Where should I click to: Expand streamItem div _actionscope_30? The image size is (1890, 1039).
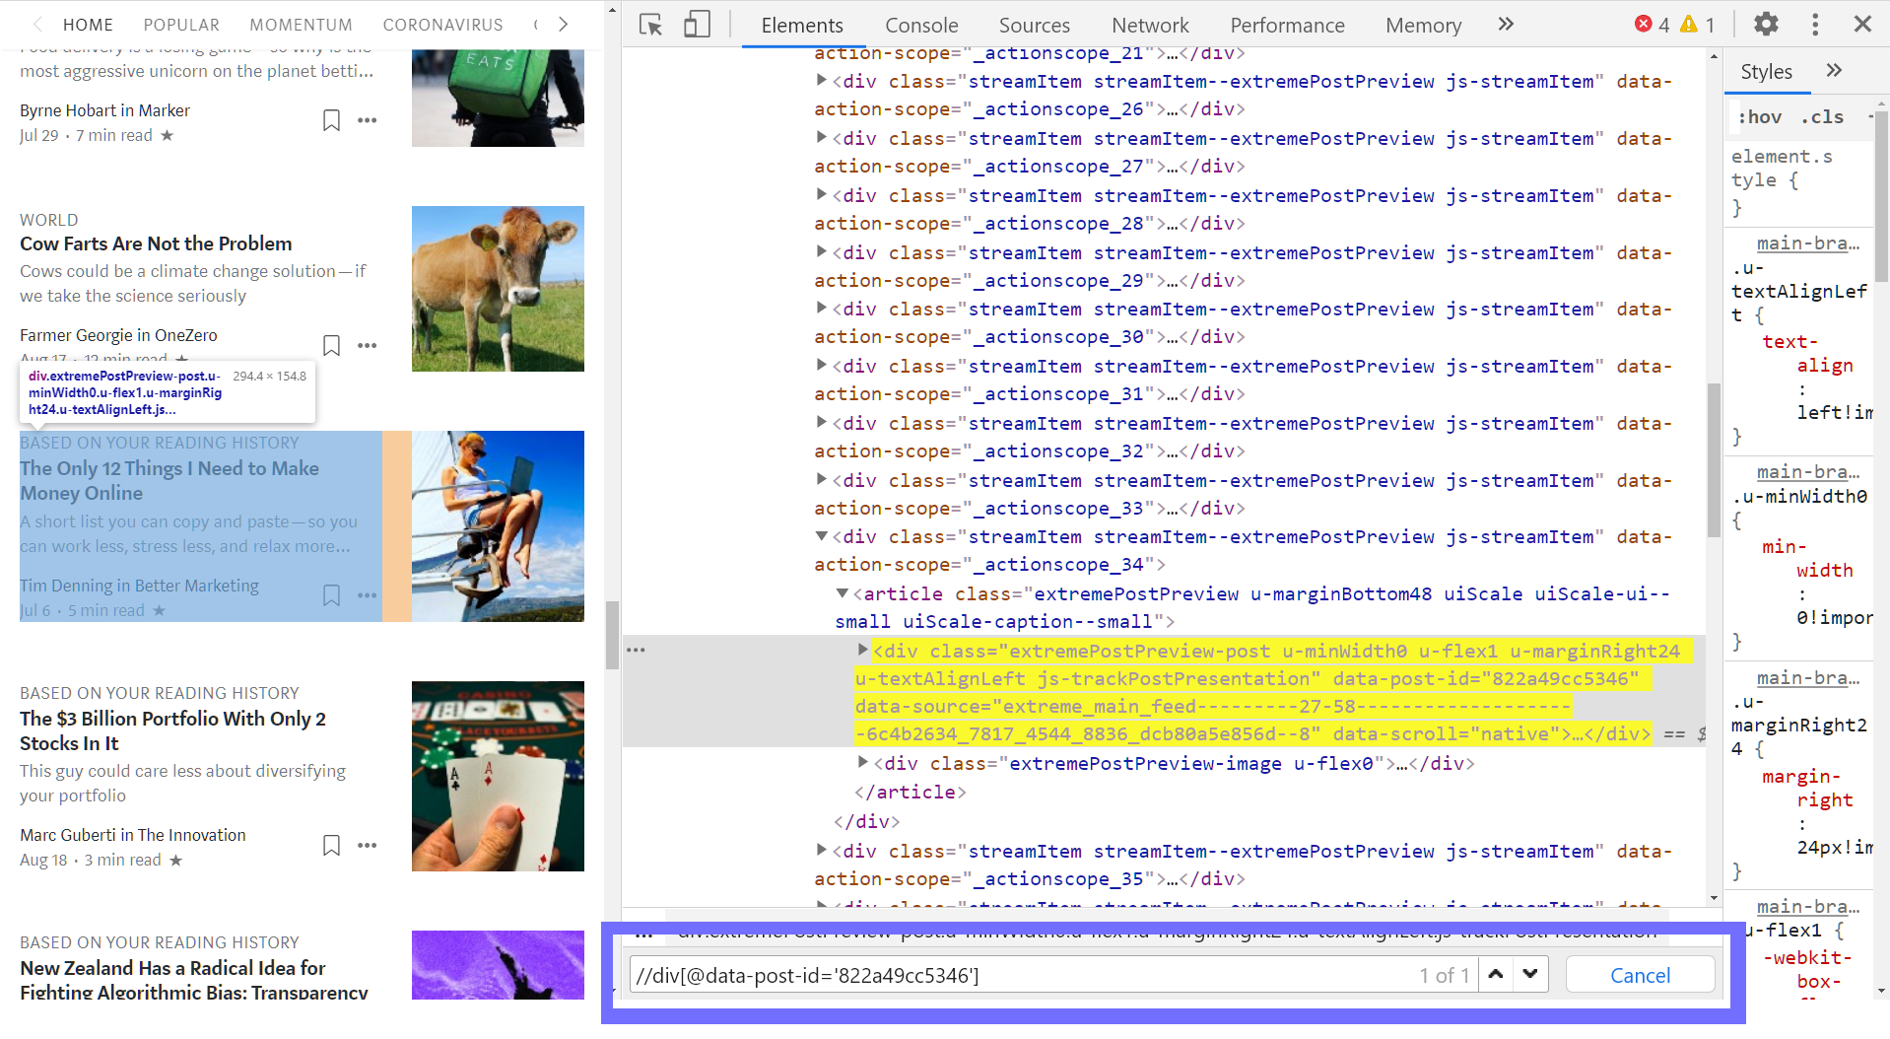821,309
